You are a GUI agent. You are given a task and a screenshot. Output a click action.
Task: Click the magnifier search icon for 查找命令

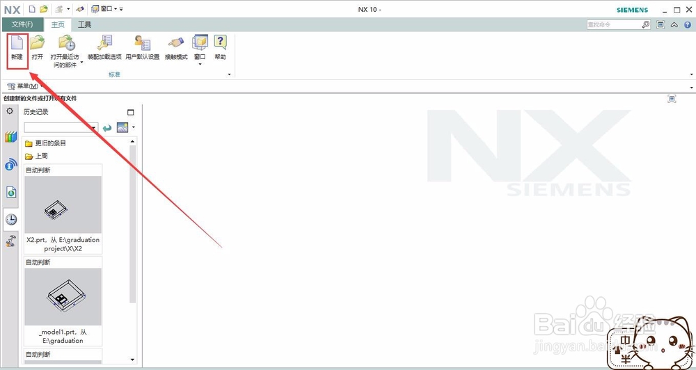[x=646, y=25]
